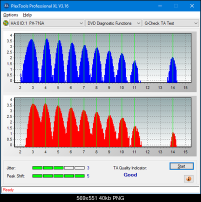Close the PlexTools Professional XL window
Viewport: 201px width, 202px height.
[192, 6]
